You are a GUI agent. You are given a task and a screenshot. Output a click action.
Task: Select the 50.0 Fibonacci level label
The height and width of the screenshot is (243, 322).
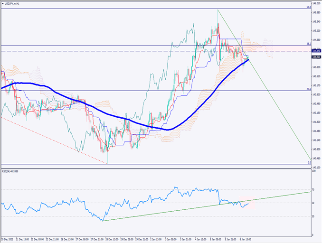tap(308, 7)
